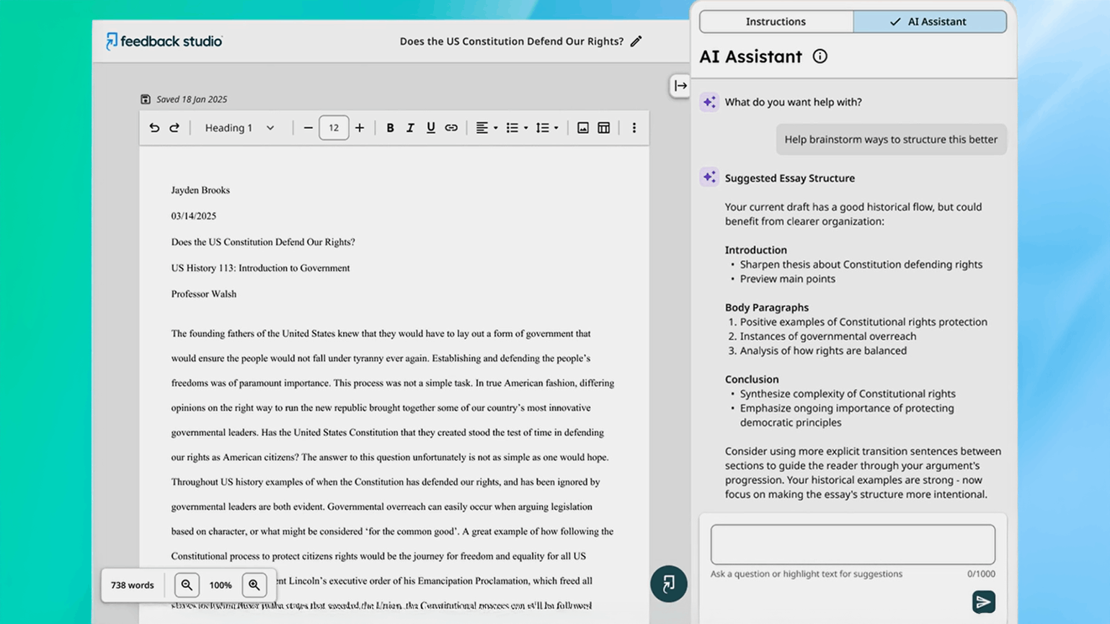The height and width of the screenshot is (624, 1110).
Task: Send the message to AI Assistant
Action: [983, 602]
